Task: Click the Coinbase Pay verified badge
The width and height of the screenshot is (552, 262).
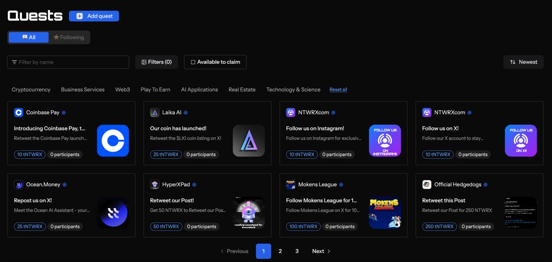Action: 64,112
